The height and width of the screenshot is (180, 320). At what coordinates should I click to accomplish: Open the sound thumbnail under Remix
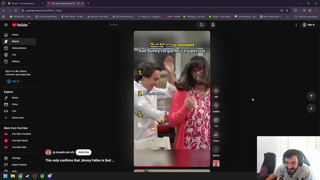[x=216, y=163]
